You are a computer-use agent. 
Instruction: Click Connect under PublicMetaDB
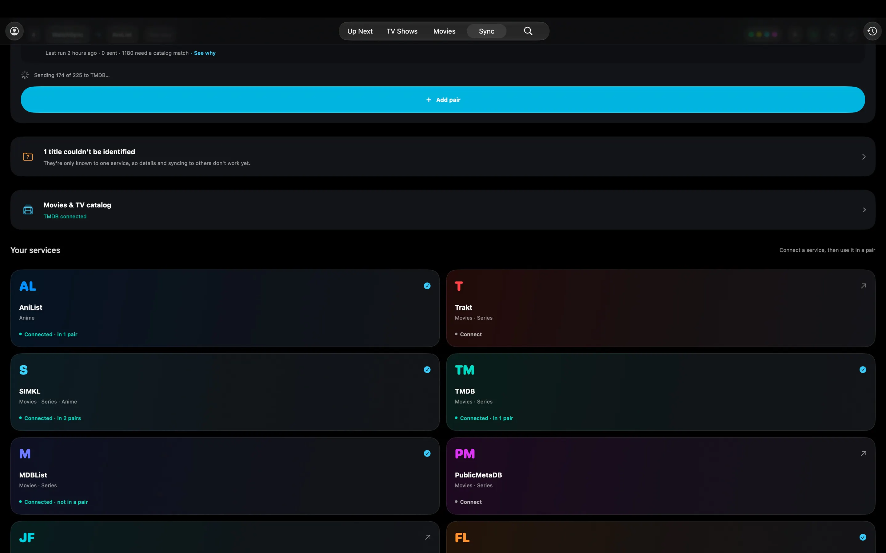[x=471, y=502]
